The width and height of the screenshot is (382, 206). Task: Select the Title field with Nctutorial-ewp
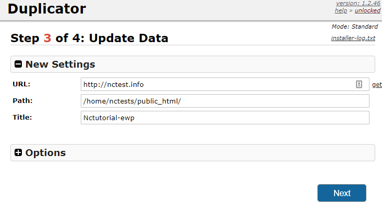pos(225,118)
